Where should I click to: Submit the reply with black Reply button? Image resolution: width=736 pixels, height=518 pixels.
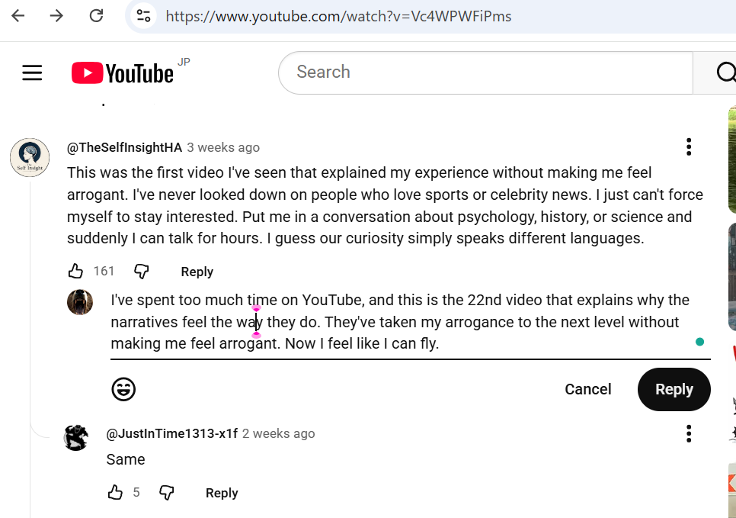point(674,389)
